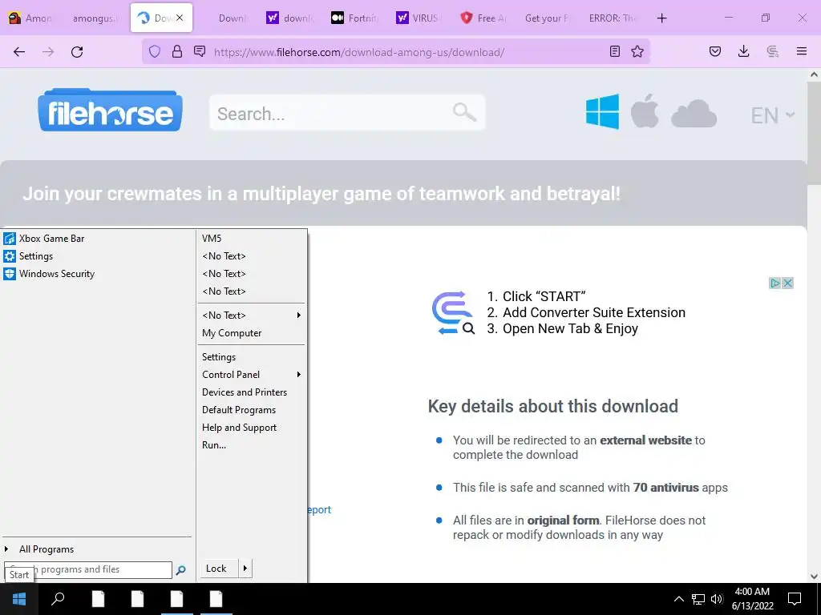Open the first pinned taskbar app

[98, 599]
